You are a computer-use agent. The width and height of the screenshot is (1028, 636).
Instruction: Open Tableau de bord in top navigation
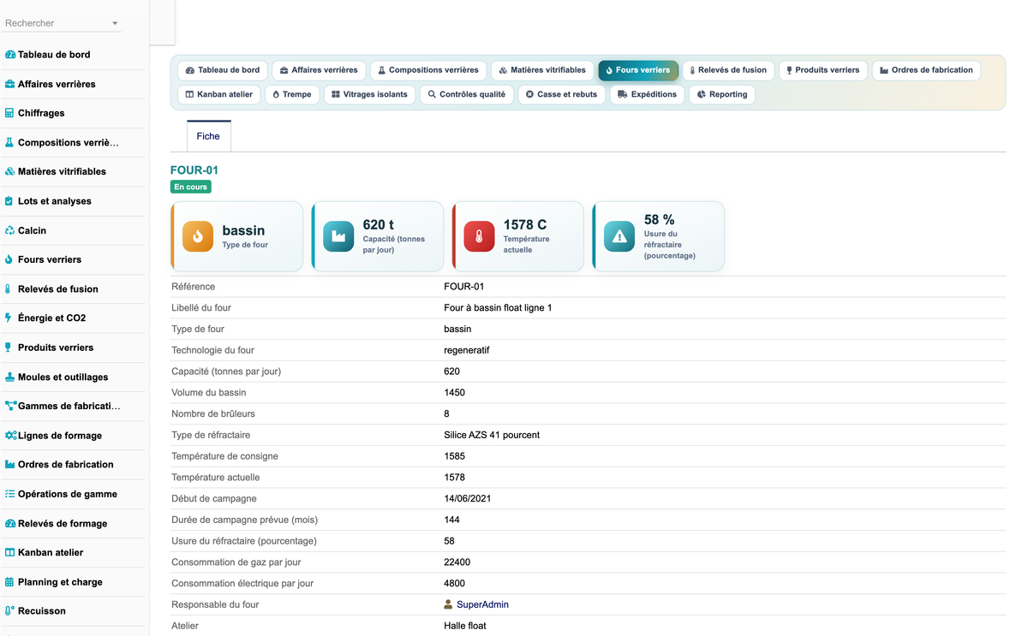point(223,70)
